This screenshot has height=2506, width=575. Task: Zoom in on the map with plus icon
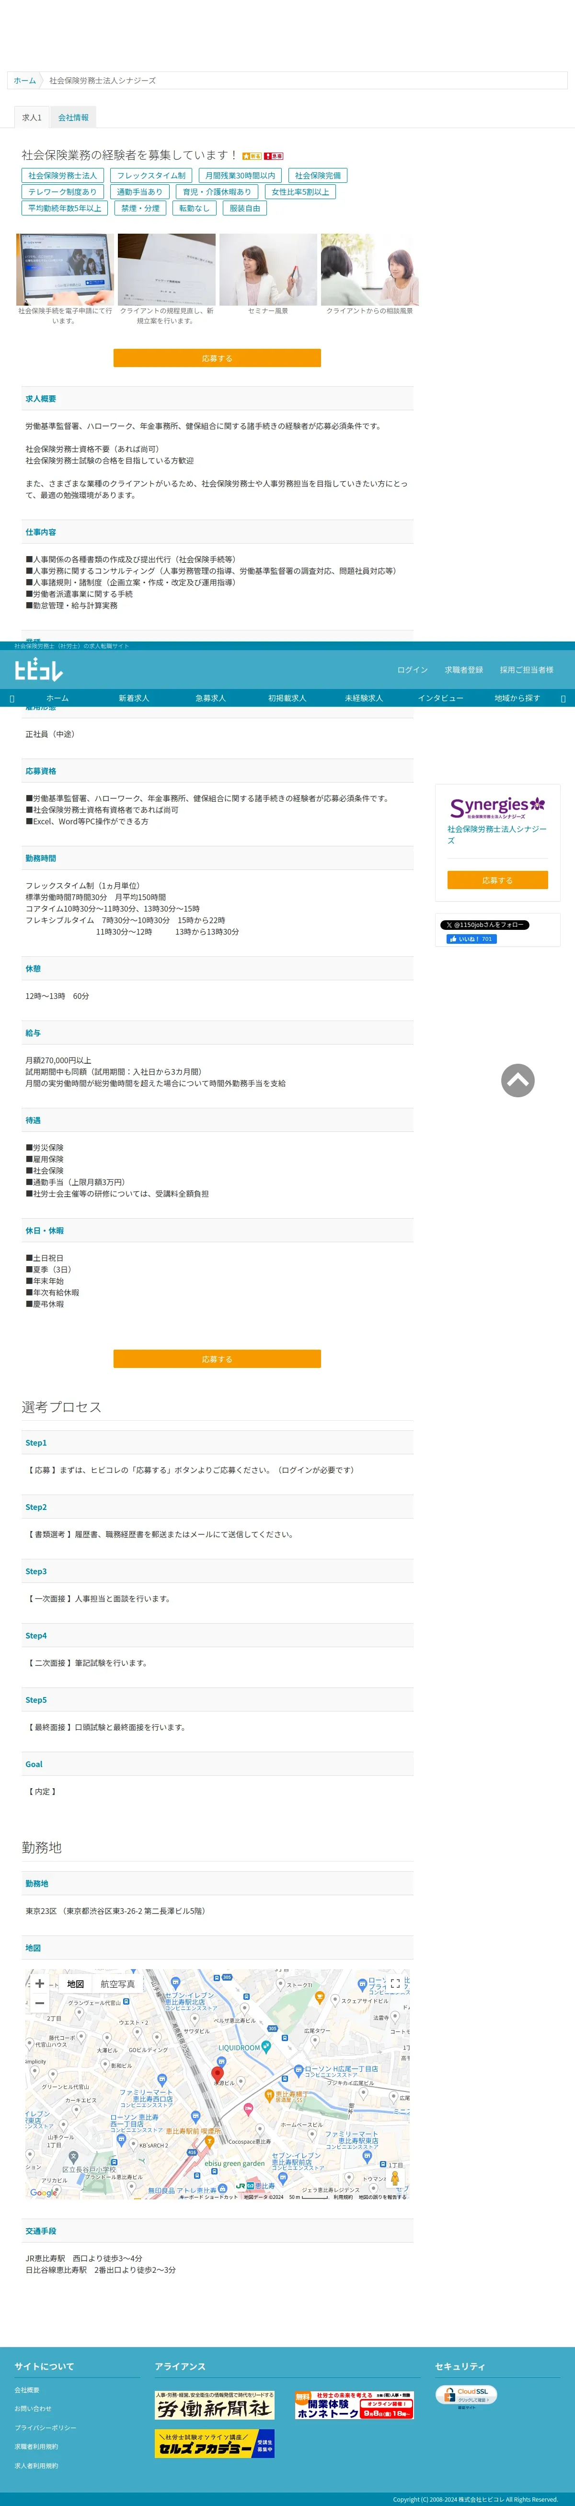tap(40, 1983)
